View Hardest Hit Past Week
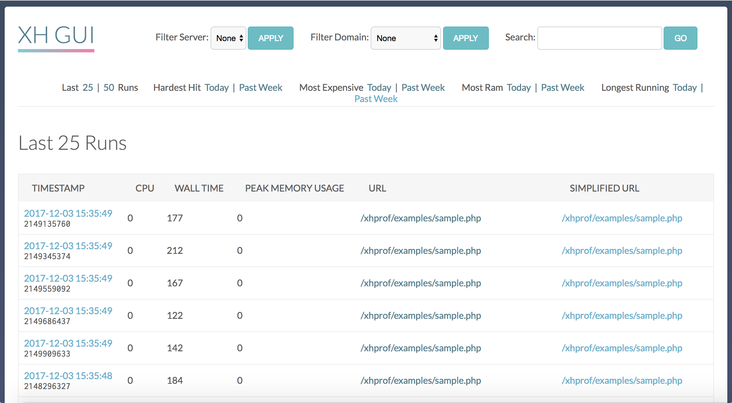The width and height of the screenshot is (732, 403). click(x=260, y=87)
